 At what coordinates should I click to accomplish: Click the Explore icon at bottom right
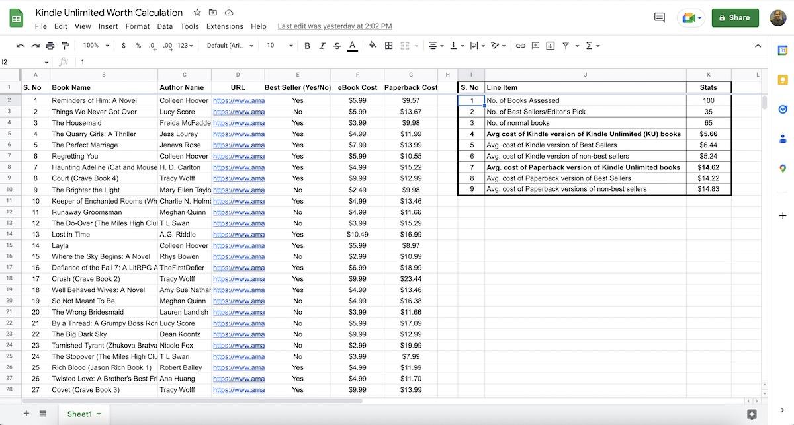(x=752, y=414)
